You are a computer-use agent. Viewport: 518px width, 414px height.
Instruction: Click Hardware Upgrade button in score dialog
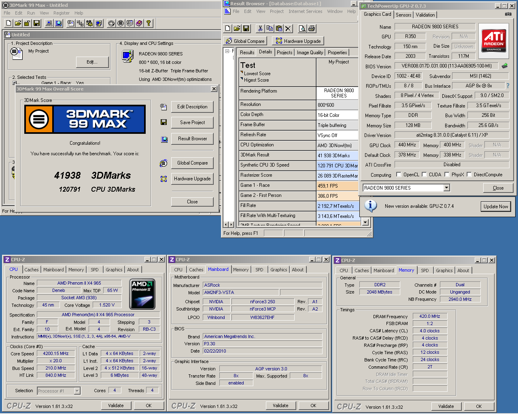[192, 179]
